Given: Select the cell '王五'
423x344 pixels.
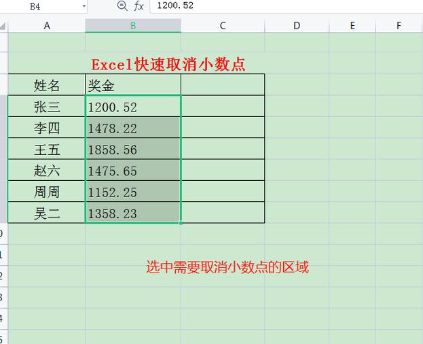Looking at the screenshot, I should click(47, 149).
